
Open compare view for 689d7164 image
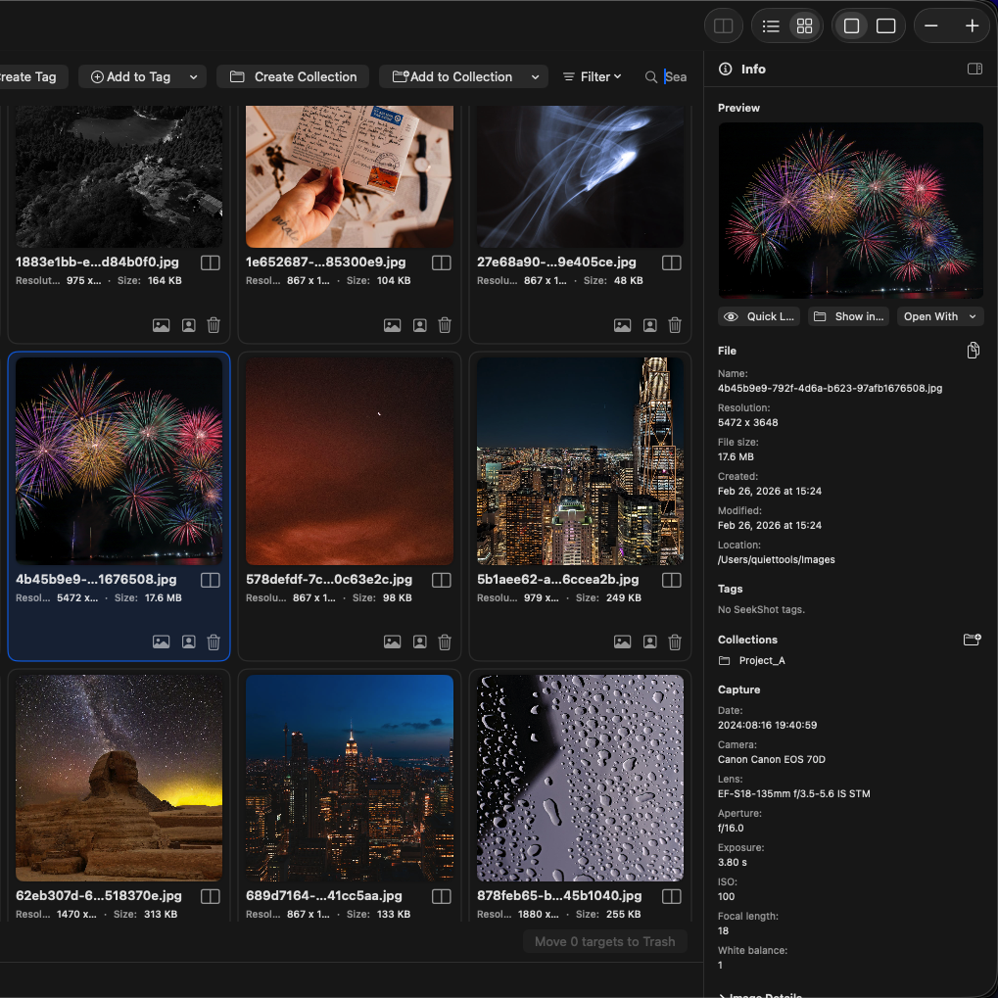point(441,896)
